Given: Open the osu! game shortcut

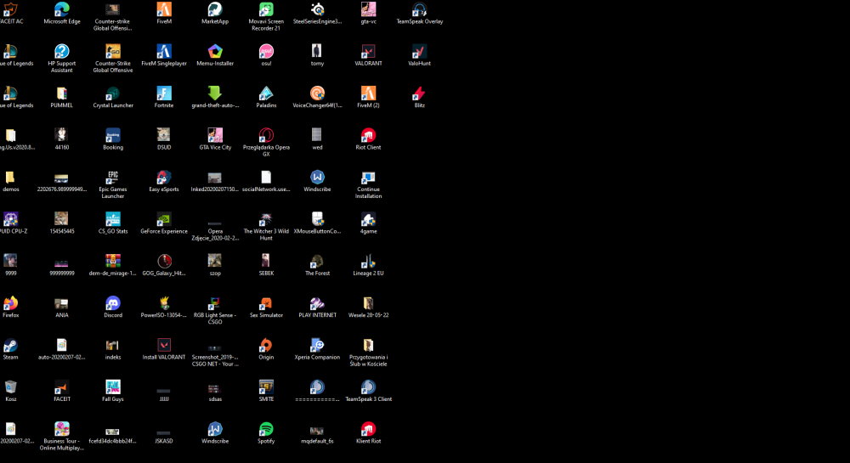Looking at the screenshot, I should 265,51.
